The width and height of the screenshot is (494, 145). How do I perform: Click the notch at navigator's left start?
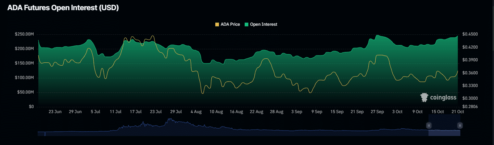45,134
